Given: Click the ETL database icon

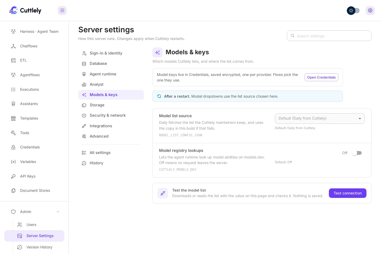Looking at the screenshot, I should click(13, 60).
